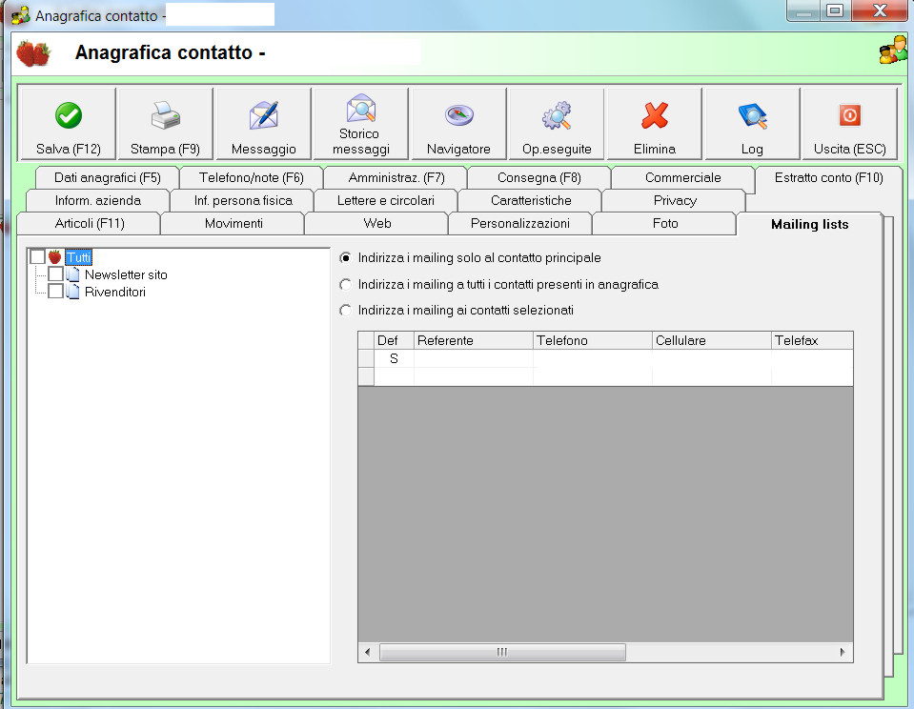Check the Rivenditori checkbox
This screenshot has height=709, width=914.
[x=56, y=291]
